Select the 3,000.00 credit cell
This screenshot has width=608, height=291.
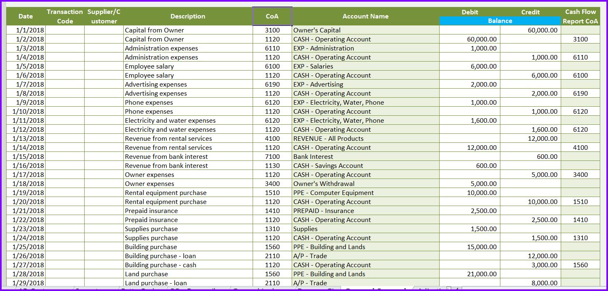pyautogui.click(x=530, y=265)
